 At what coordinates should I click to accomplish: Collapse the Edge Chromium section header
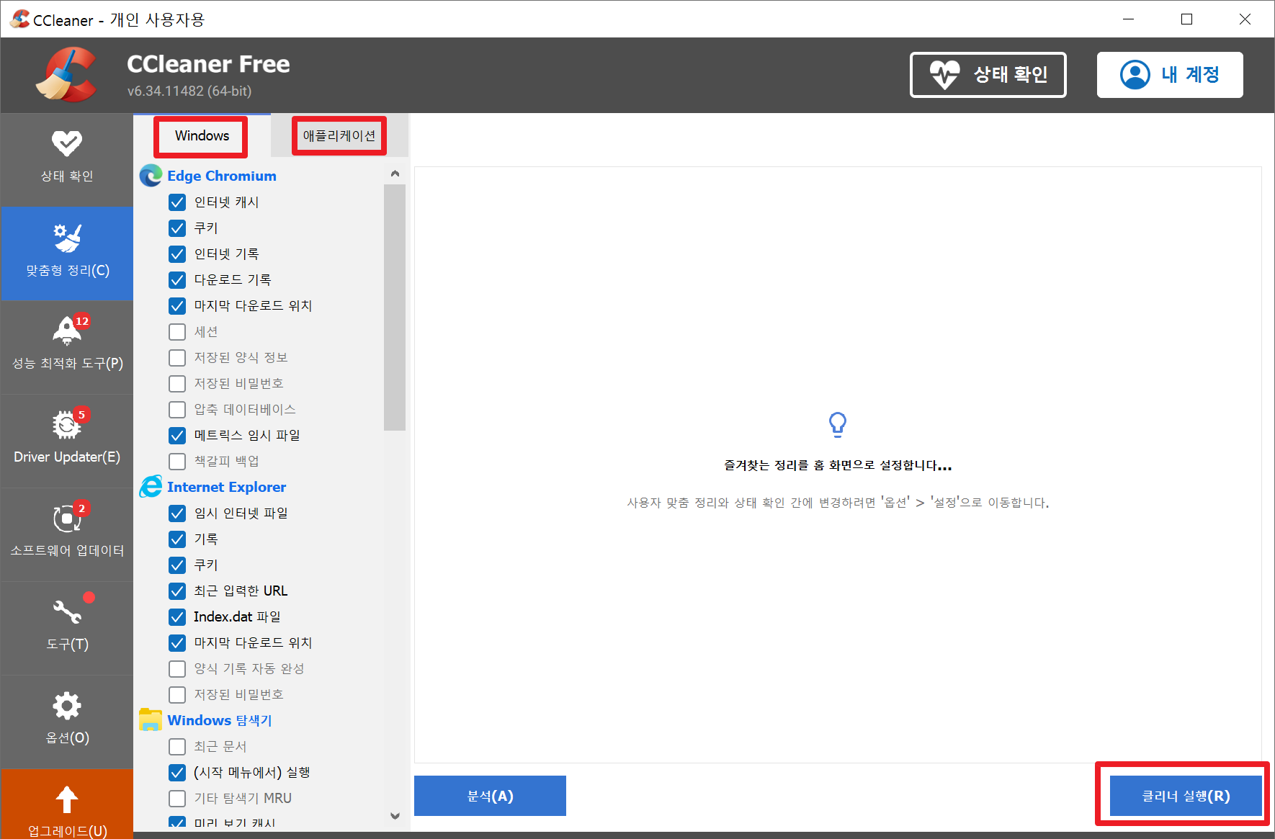[221, 175]
